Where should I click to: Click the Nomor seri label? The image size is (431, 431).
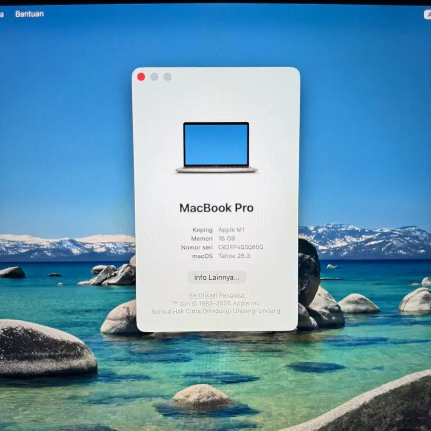coord(197,247)
